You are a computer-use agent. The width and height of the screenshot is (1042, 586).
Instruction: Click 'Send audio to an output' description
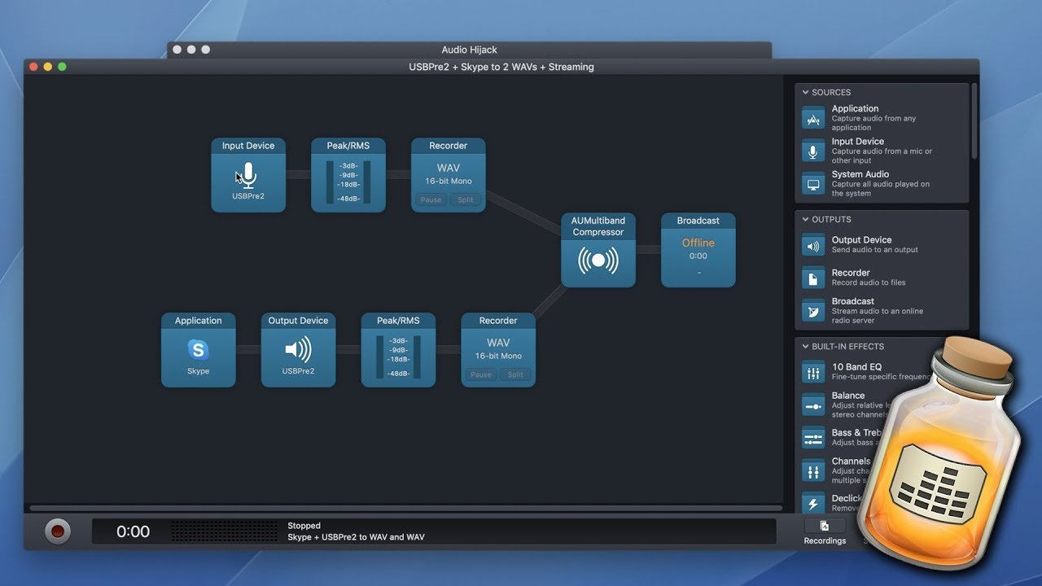click(x=875, y=250)
